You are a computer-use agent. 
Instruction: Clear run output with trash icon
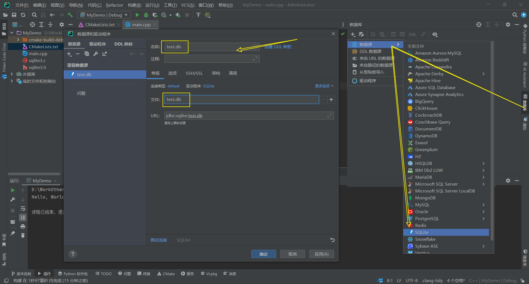(23, 235)
